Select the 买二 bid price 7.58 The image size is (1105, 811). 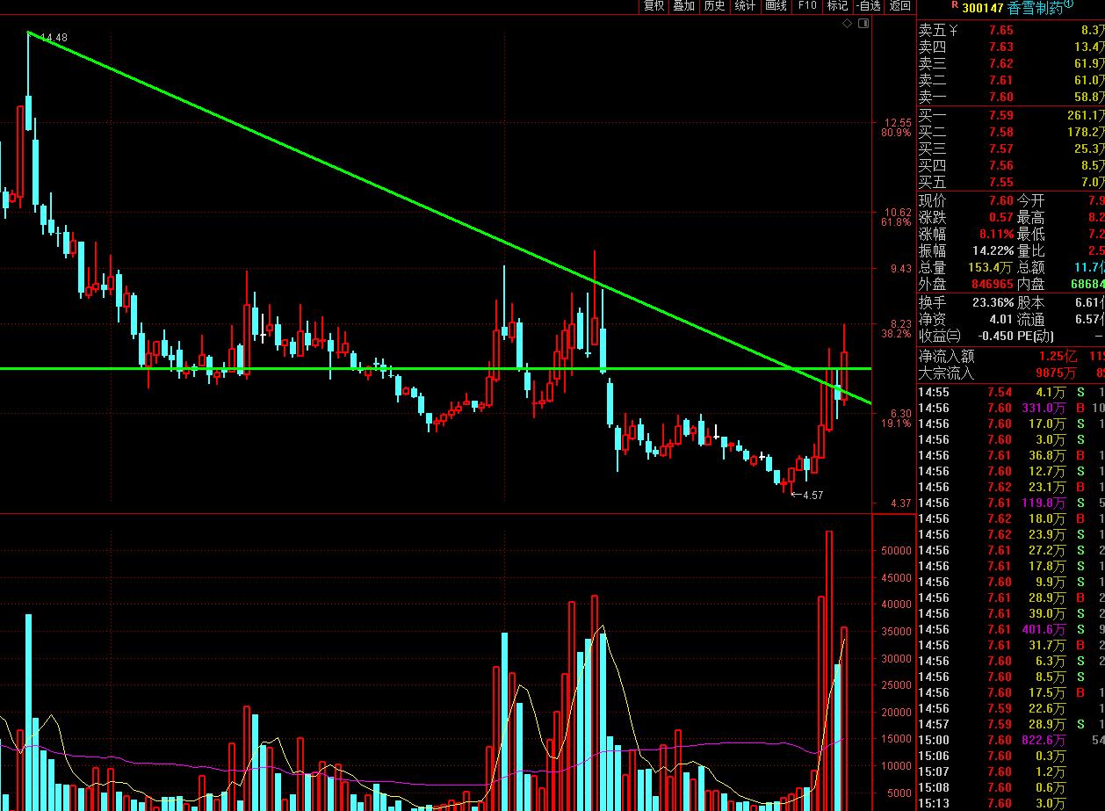click(1001, 132)
